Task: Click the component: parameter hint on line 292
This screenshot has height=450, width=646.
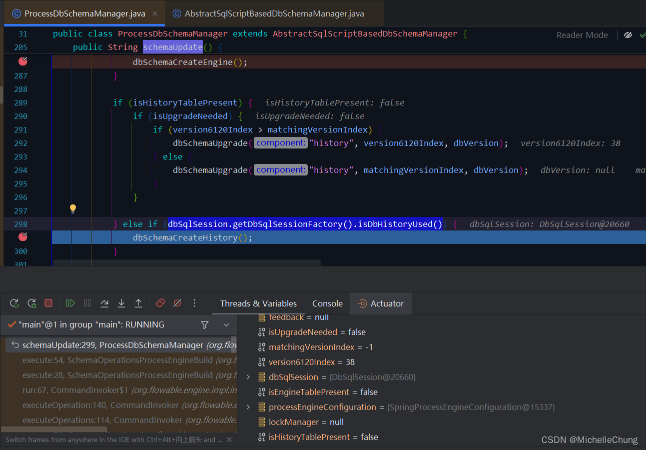Action: click(x=281, y=143)
